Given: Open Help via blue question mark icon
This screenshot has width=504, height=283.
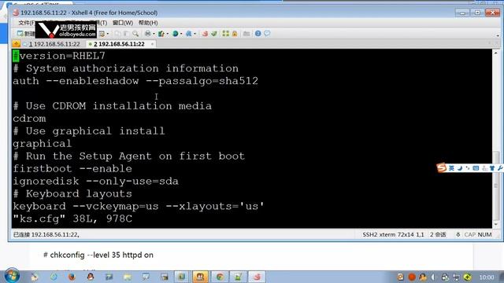Looking at the screenshot, I should click(258, 33).
